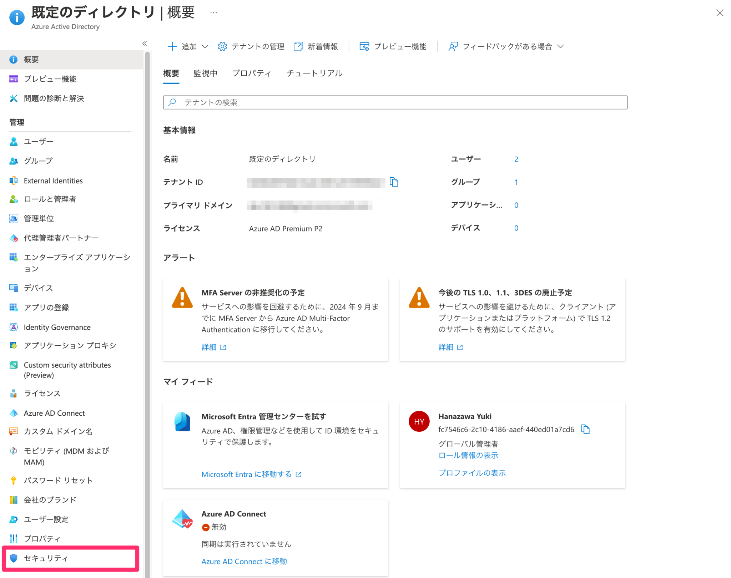Select Identity Governance in the sidebar
The image size is (731, 578).
[57, 327]
